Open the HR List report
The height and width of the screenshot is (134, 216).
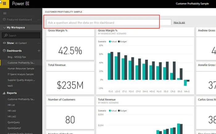click(x=11, y=105)
